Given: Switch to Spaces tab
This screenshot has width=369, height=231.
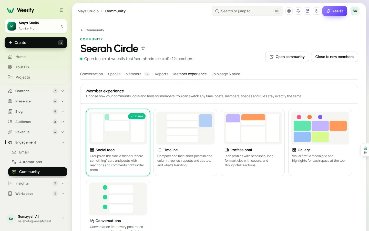Looking at the screenshot, I should pos(114,74).
